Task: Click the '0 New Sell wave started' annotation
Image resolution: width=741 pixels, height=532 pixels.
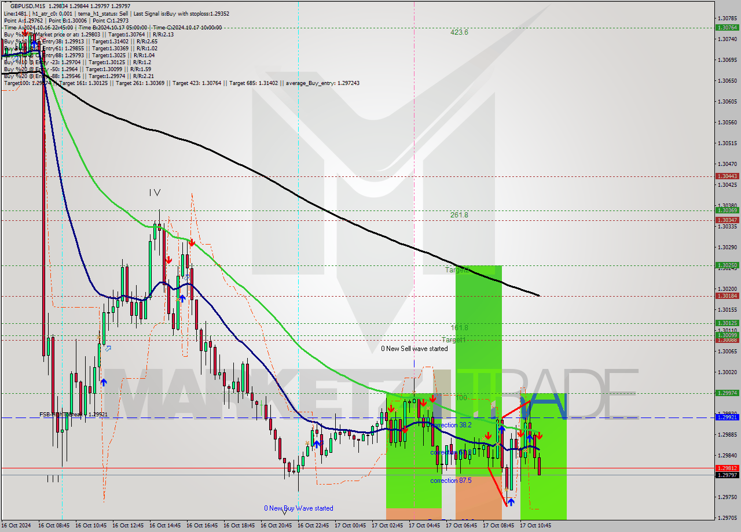Action: (414, 349)
